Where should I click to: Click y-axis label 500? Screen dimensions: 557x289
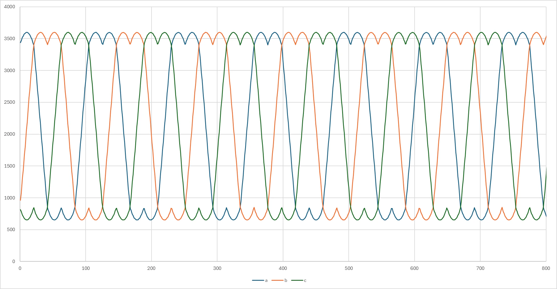coord(11,230)
